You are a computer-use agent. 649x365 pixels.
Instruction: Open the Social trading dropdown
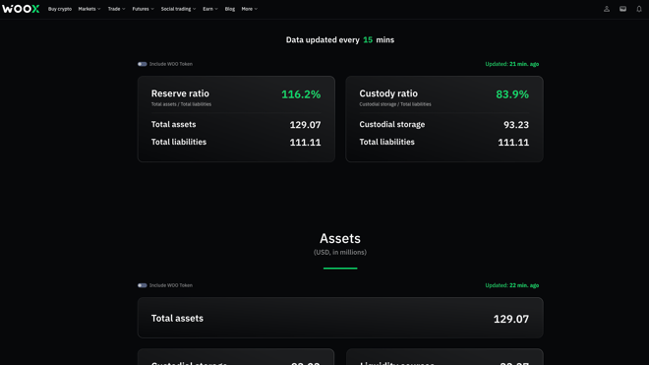[178, 9]
